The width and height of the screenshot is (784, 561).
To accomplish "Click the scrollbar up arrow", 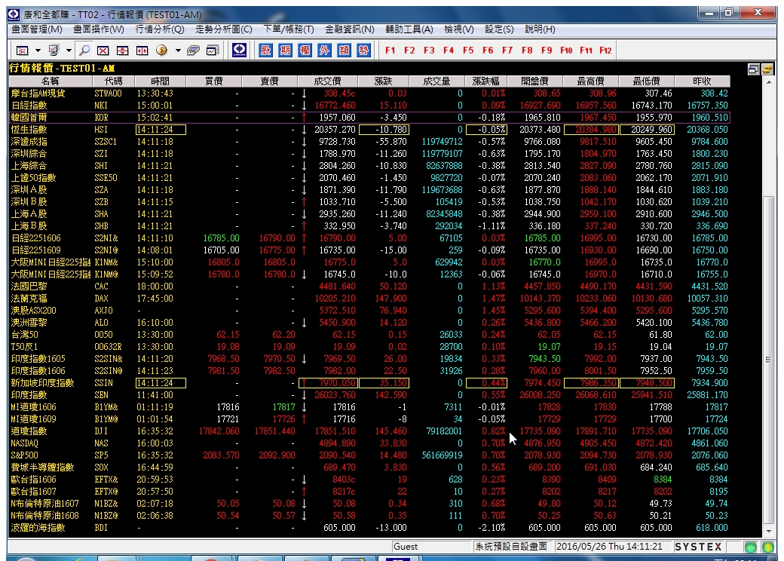I will point(768,81).
